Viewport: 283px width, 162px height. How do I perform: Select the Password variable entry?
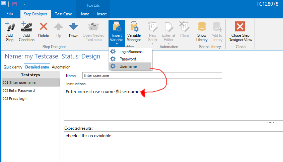click(128, 59)
